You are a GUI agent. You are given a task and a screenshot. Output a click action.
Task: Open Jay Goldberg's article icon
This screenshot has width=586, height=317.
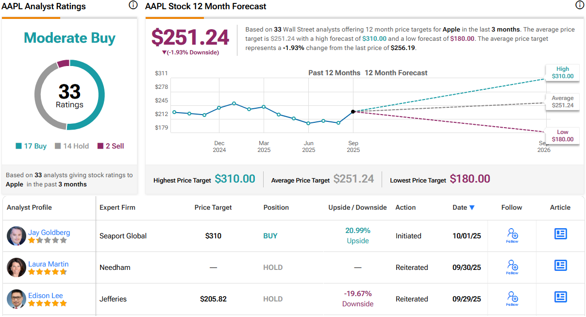[x=561, y=234]
